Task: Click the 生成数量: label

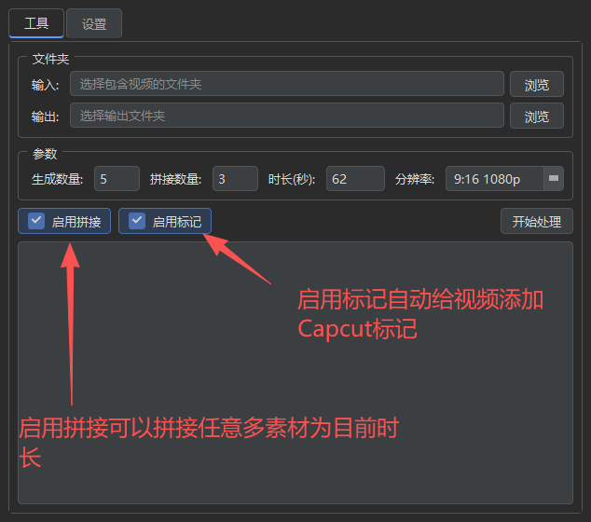Action: click(x=58, y=179)
